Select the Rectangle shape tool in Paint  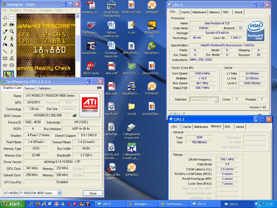5,58
